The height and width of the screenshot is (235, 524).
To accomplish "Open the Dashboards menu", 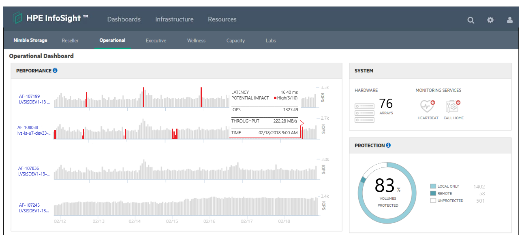I will coord(124,19).
